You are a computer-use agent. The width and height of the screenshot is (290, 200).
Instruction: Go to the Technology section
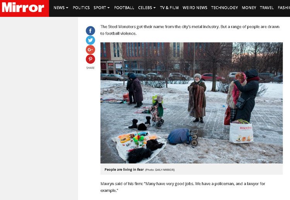click(x=224, y=8)
